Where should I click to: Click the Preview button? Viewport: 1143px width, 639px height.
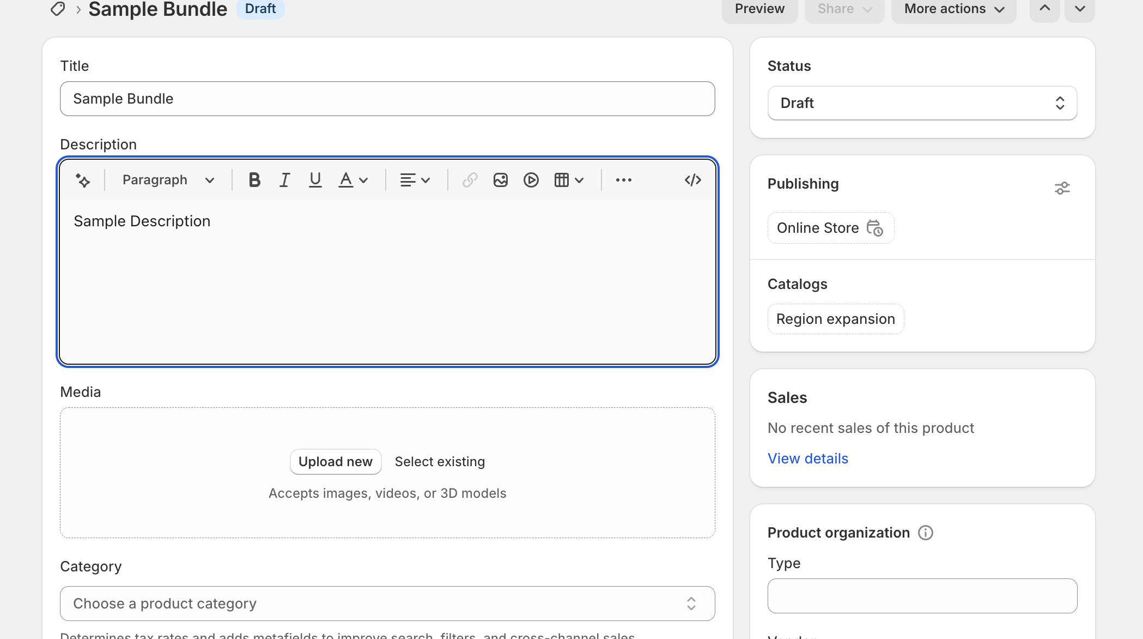click(x=759, y=9)
